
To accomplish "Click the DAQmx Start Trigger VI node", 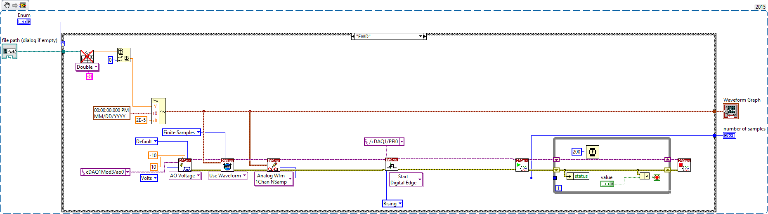I will point(392,164).
